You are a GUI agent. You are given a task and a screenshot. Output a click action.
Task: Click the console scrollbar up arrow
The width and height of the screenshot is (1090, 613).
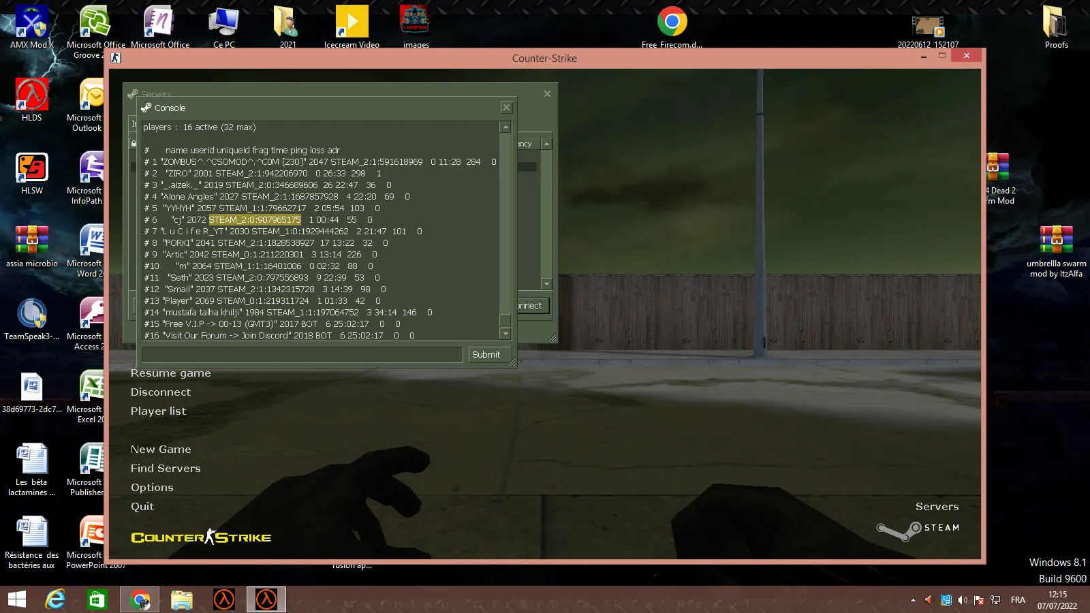pos(505,127)
